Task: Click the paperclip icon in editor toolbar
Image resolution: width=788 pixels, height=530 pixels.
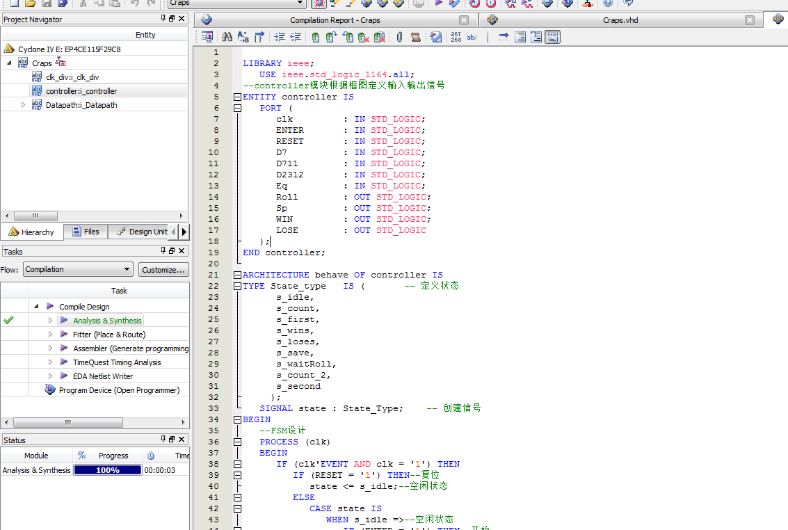Action: [x=399, y=38]
